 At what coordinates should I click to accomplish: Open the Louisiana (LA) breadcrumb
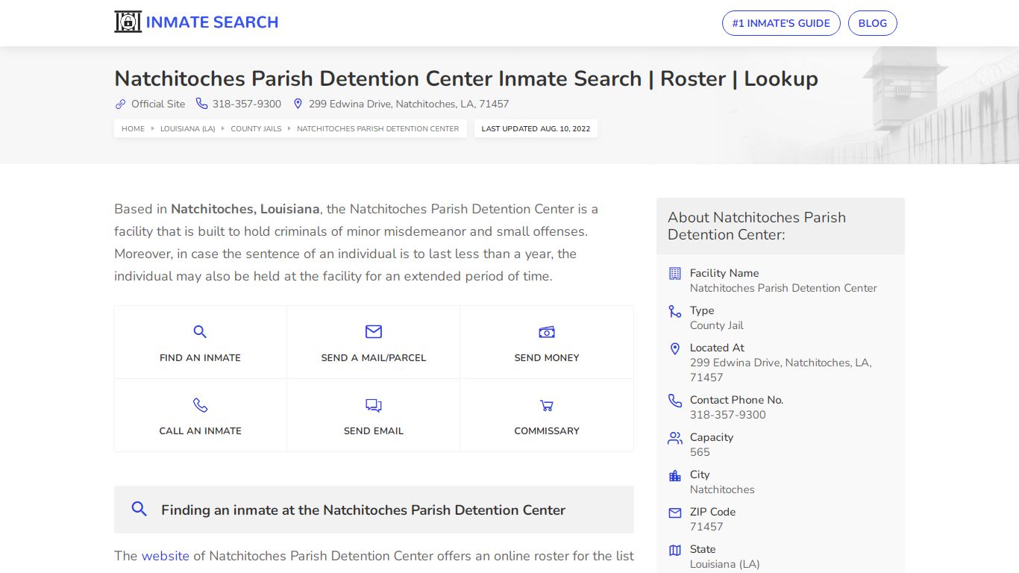(187, 128)
